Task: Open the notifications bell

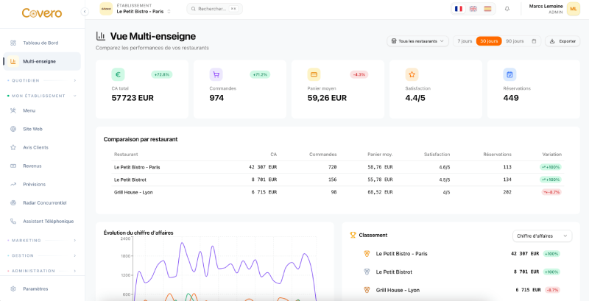Action: point(507,9)
